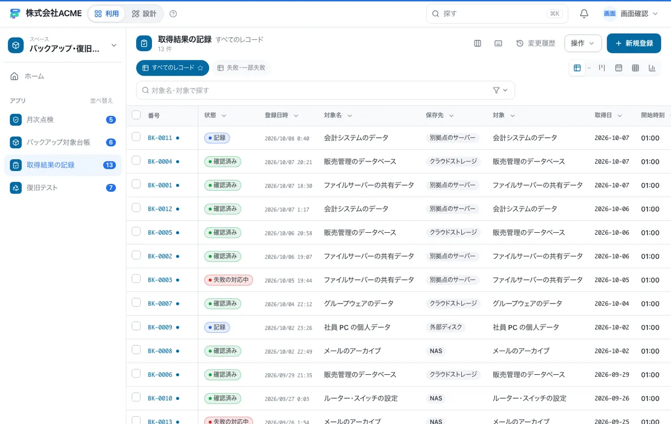The image size is (671, 424).
Task: Click the バックアップ対象台帳 app icon
Action: click(x=16, y=142)
